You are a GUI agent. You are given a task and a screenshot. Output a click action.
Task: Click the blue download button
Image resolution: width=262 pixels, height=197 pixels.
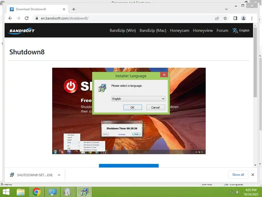click(x=129, y=165)
